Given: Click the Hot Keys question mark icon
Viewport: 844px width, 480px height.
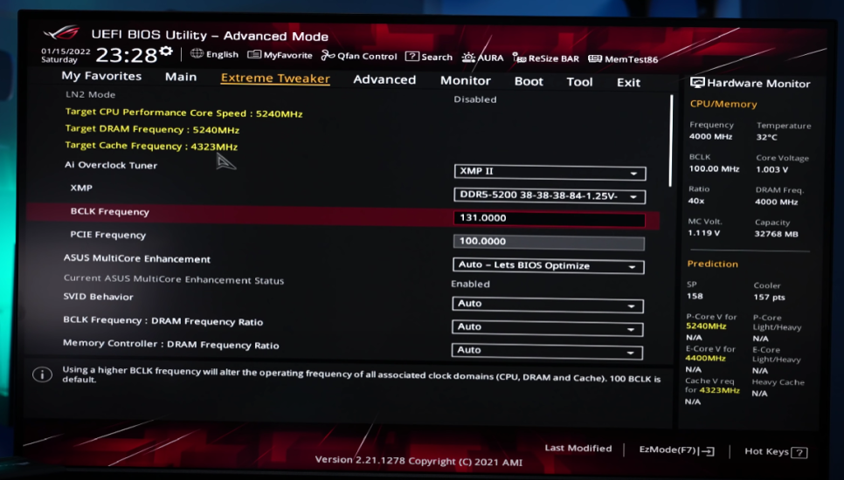Looking at the screenshot, I should pyautogui.click(x=799, y=453).
